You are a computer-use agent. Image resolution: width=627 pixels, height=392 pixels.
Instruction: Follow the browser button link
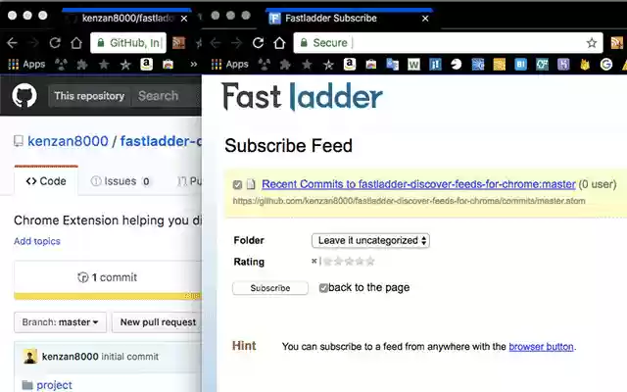[541, 346]
